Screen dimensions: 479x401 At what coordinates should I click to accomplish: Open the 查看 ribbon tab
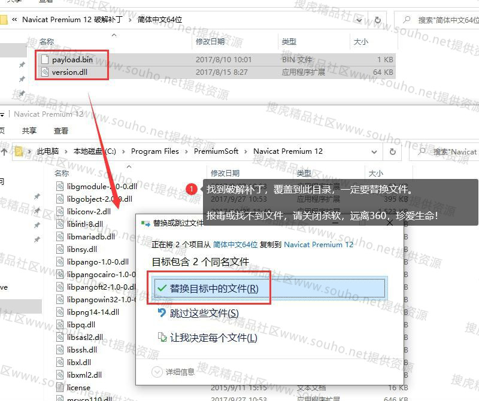click(61, 130)
